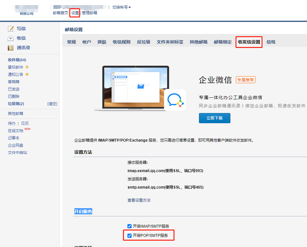Open 收件箱(64) folder
307x247 pixels.
(x=17, y=60)
